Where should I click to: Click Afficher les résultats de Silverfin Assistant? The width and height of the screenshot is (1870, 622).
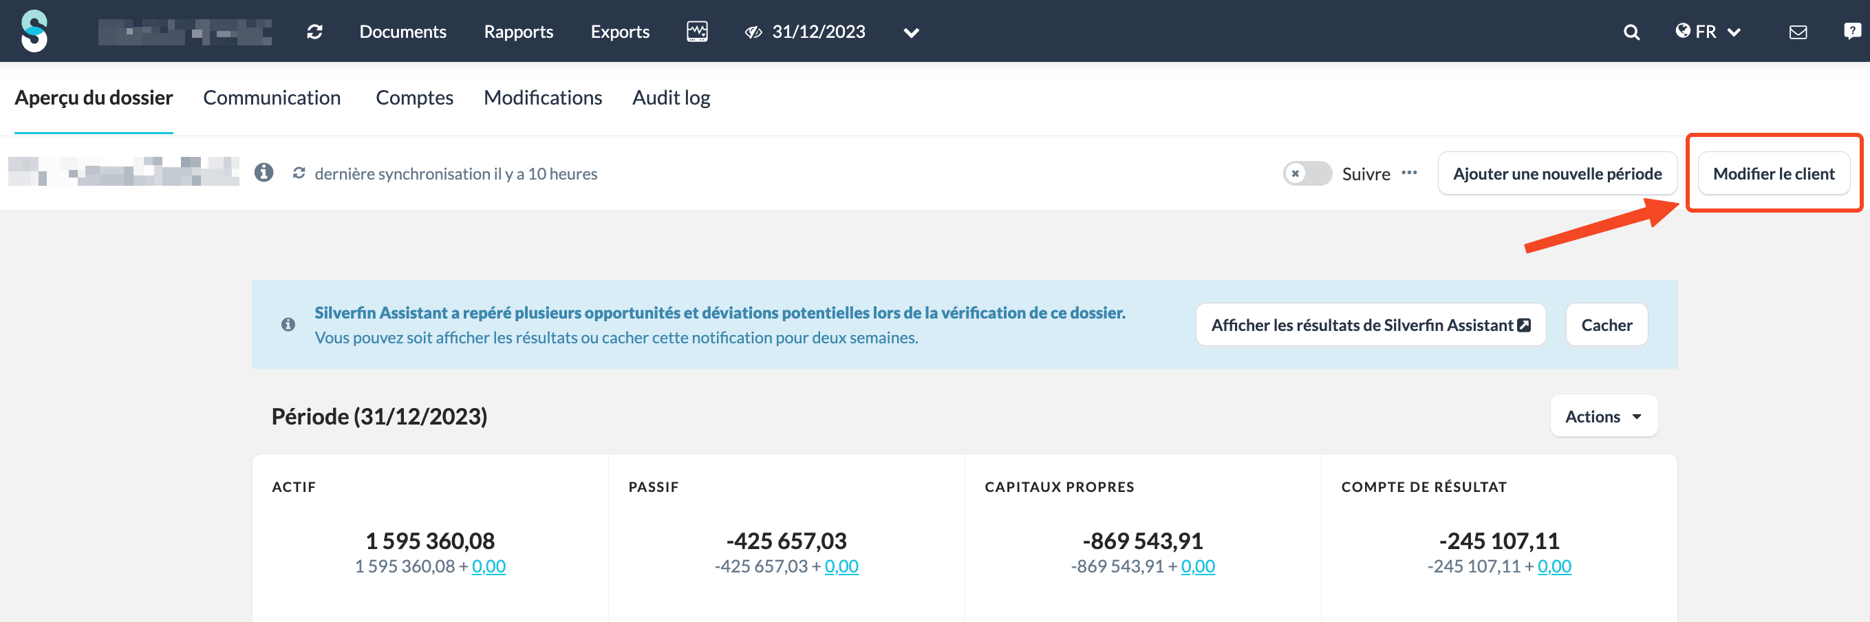click(1371, 325)
